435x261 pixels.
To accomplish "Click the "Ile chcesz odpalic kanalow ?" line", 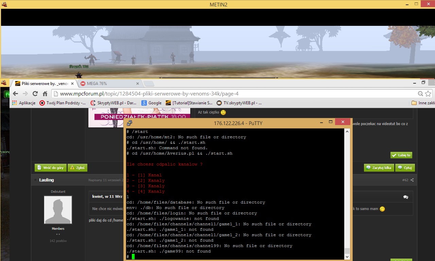I will click(164, 164).
